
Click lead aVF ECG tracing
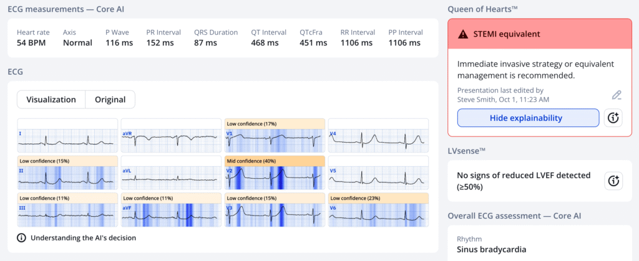point(170,214)
